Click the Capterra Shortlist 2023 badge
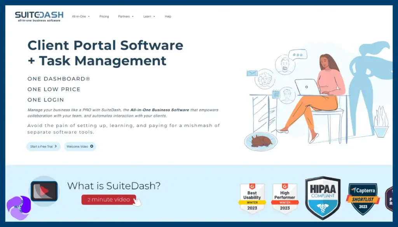Image resolution: width=398 pixels, height=227 pixels. point(362,198)
